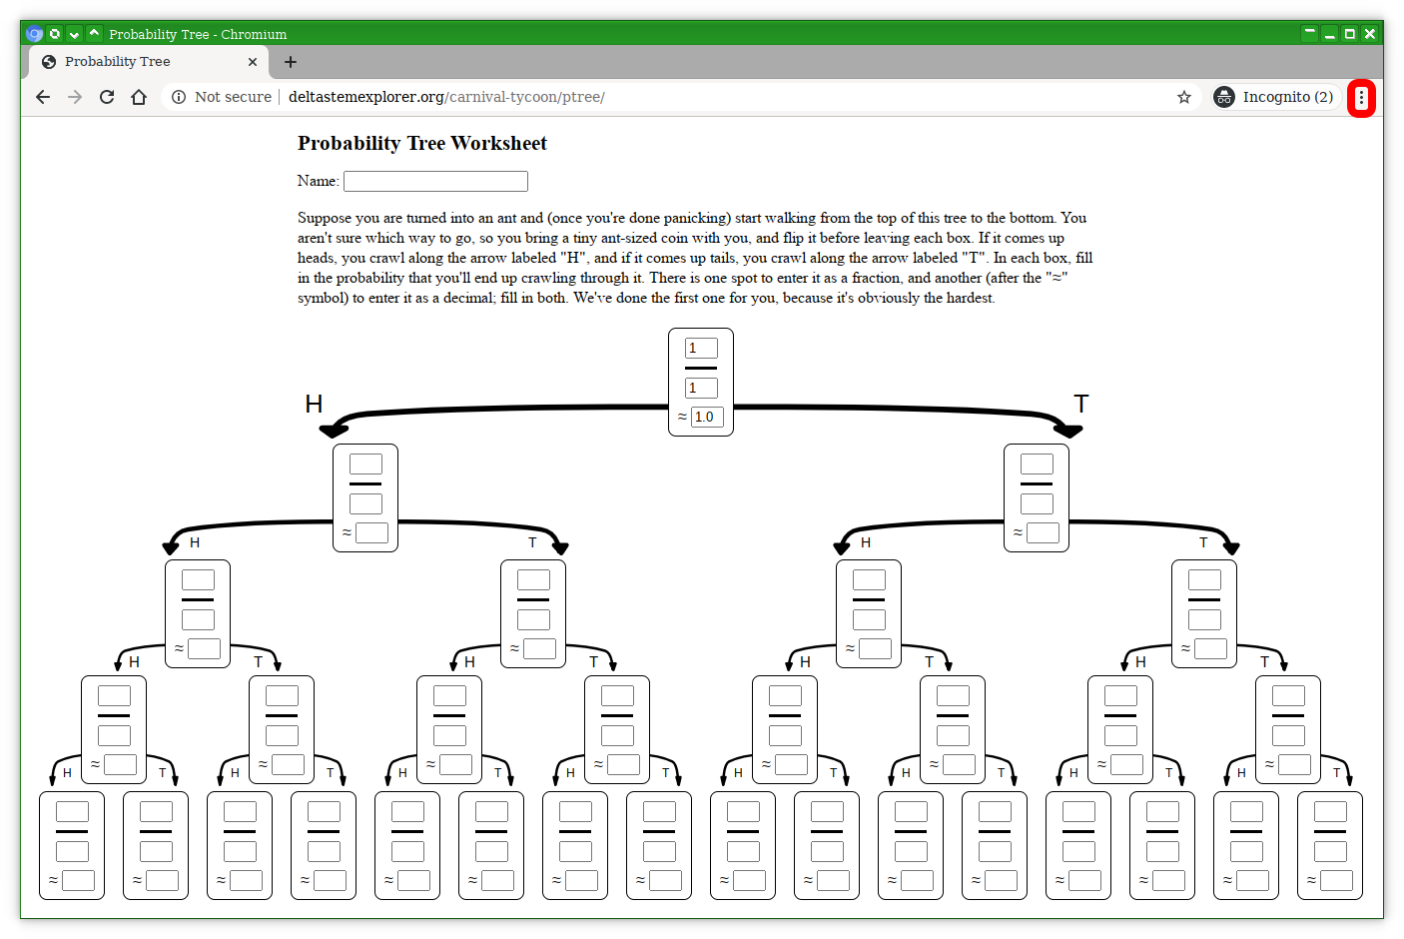Open the Incognito (2) profile button
Screen dimensions: 1404x939
coord(1274,97)
